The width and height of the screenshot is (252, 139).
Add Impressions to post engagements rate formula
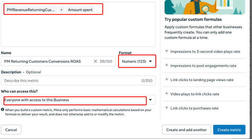coord(205,66)
